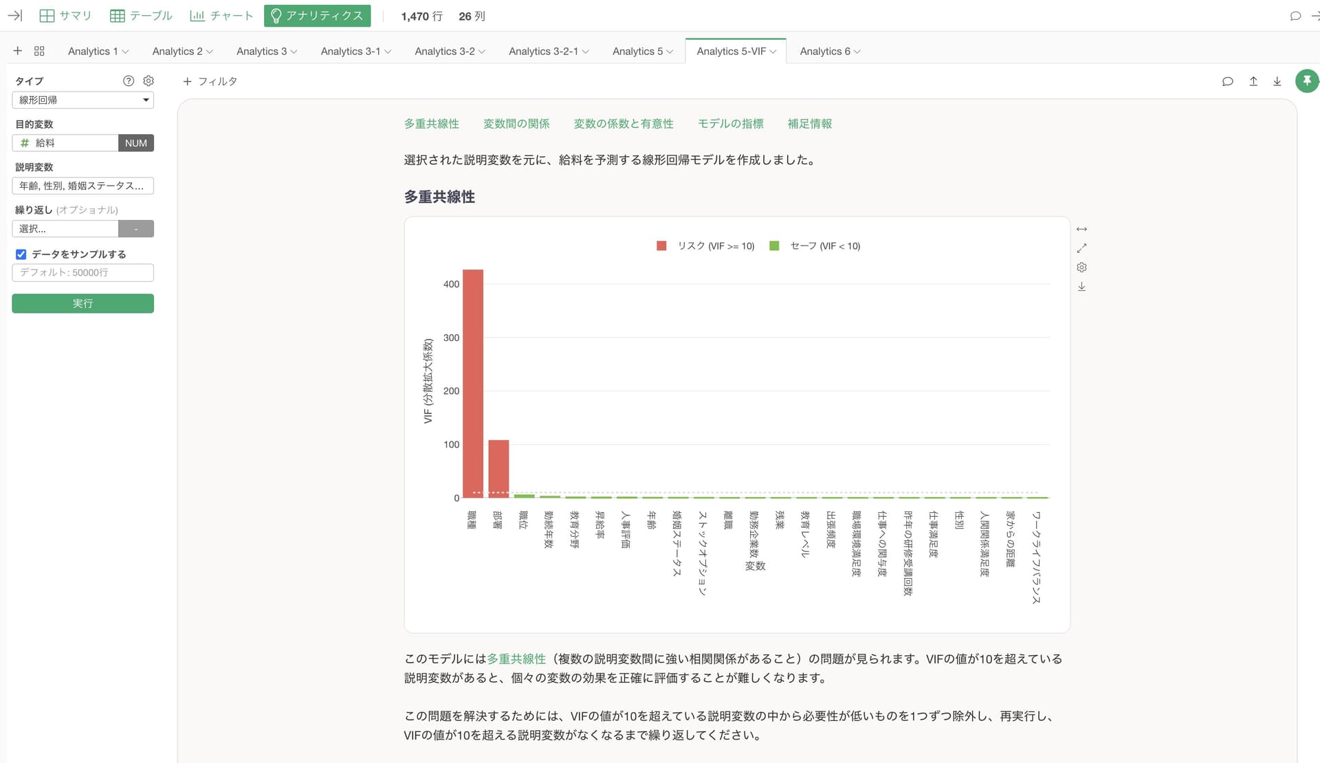Expand the Analytics 1 tab dropdown chevron
This screenshot has width=1320, height=763.
(125, 52)
